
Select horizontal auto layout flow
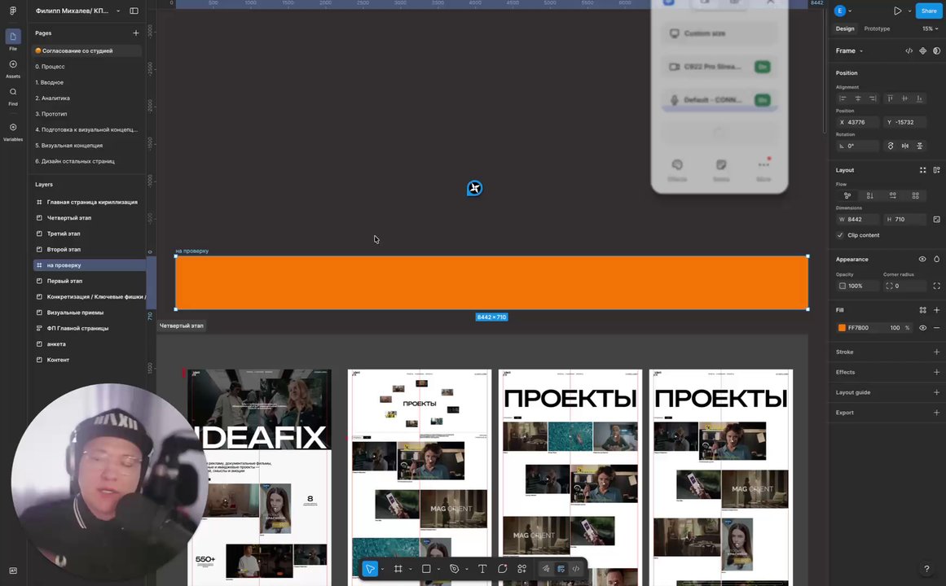pos(893,195)
